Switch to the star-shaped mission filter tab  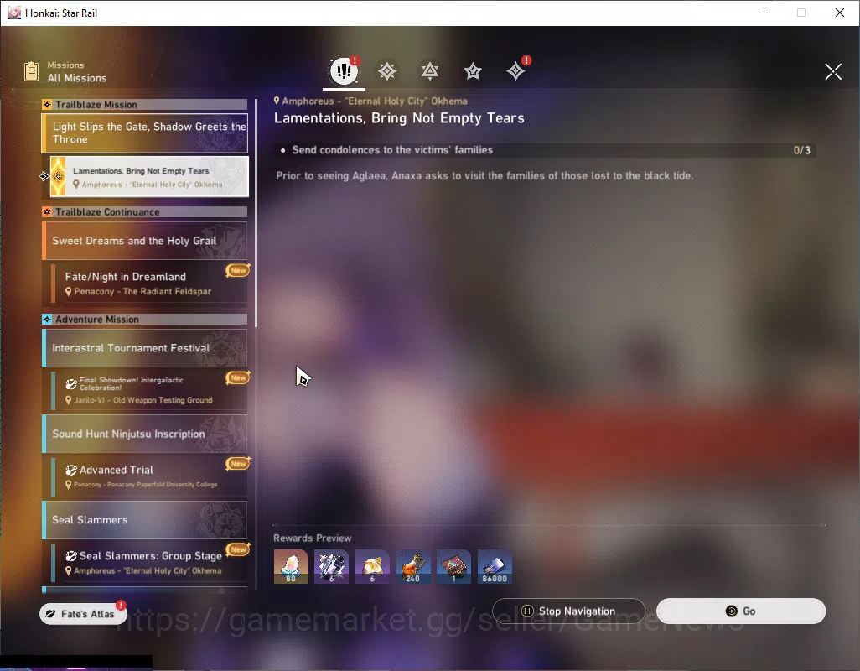[x=473, y=70]
